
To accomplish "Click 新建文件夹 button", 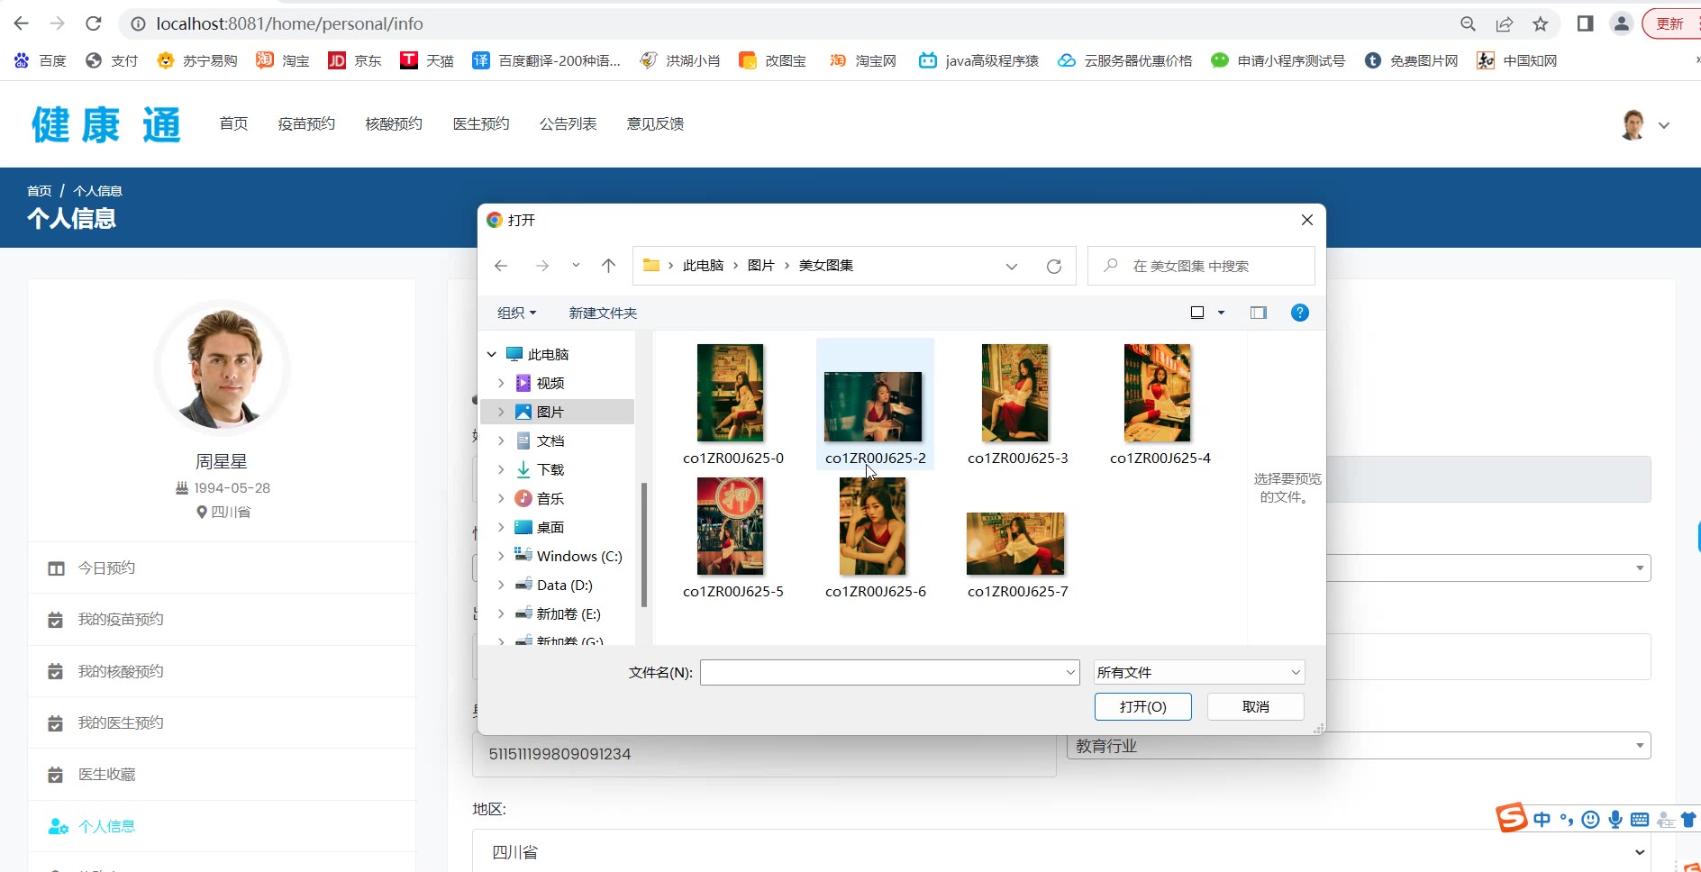I will [603, 313].
